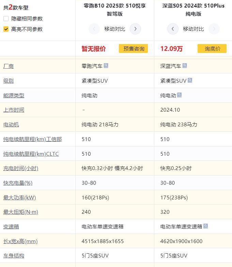Select the 纯电动 218马力 cell
The height and width of the screenshot is (267, 232).
[100, 125]
